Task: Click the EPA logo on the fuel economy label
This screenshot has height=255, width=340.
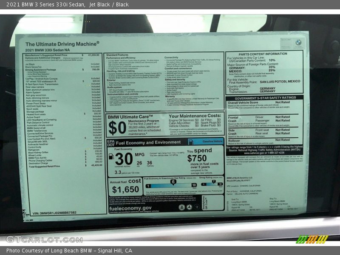Action: (x=110, y=142)
